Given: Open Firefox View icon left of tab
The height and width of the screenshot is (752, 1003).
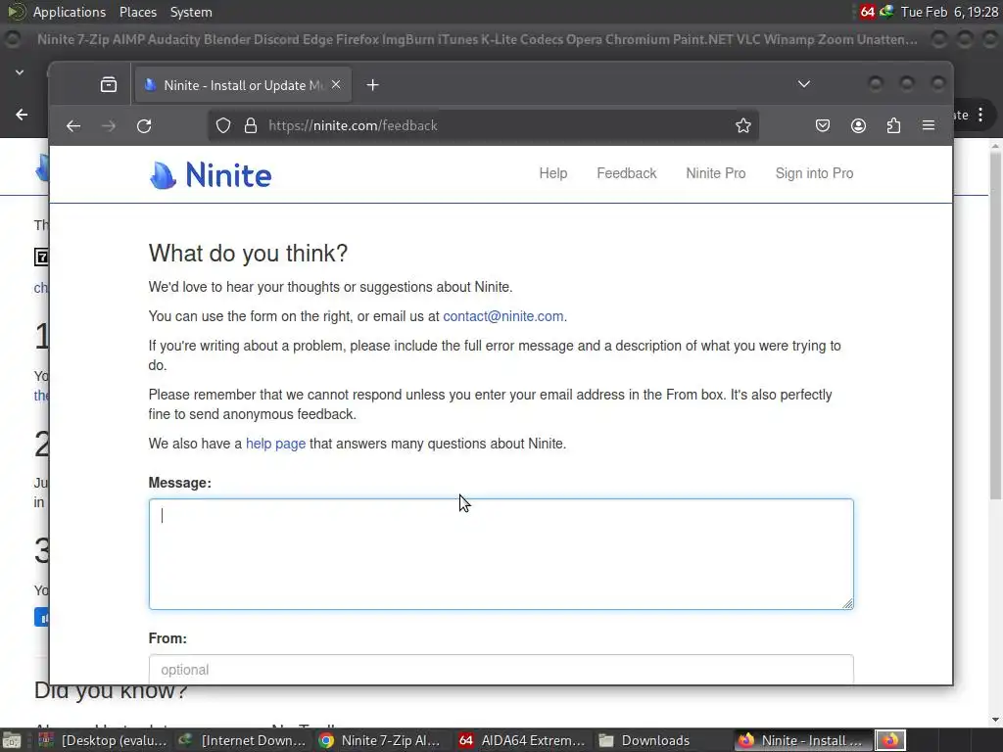Looking at the screenshot, I should coord(109,84).
